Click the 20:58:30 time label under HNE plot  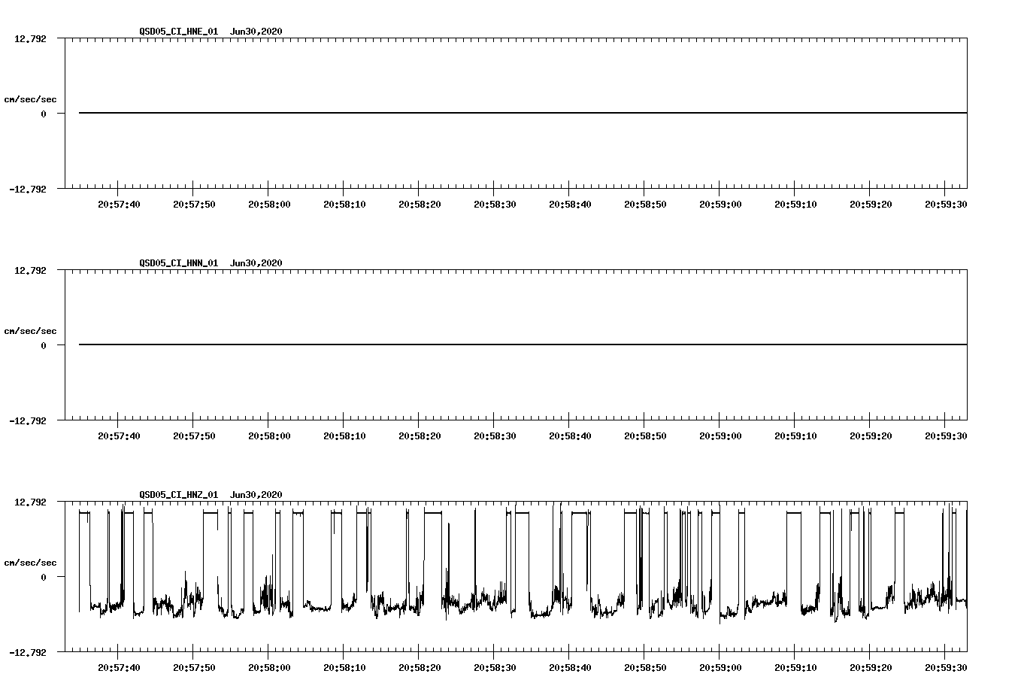click(495, 205)
